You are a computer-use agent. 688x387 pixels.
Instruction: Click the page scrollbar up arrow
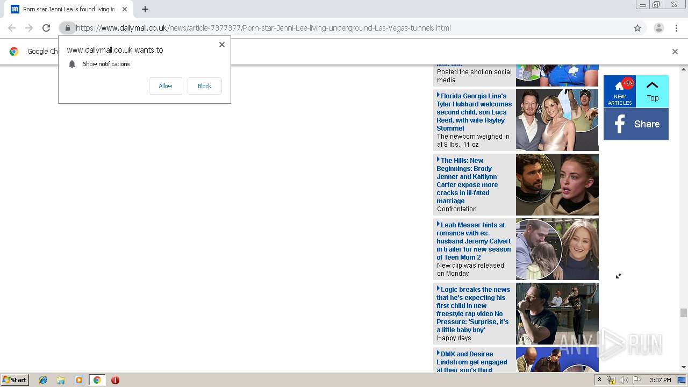[x=684, y=69]
